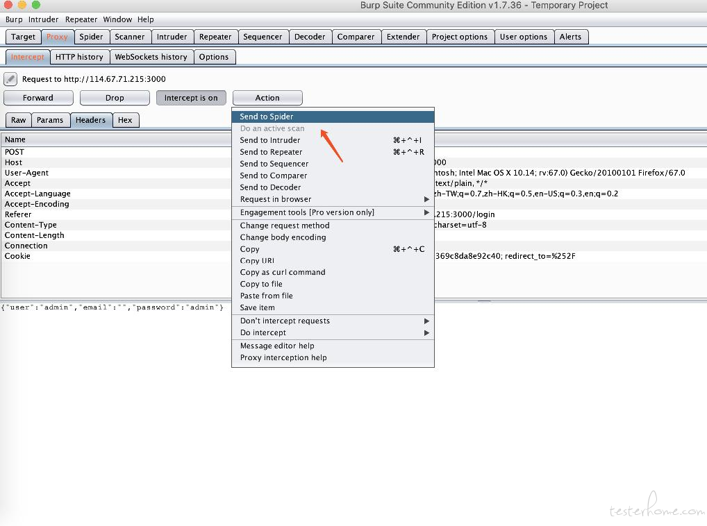Click the pencil edit icon beside request target
707x526 pixels.
[x=10, y=79]
